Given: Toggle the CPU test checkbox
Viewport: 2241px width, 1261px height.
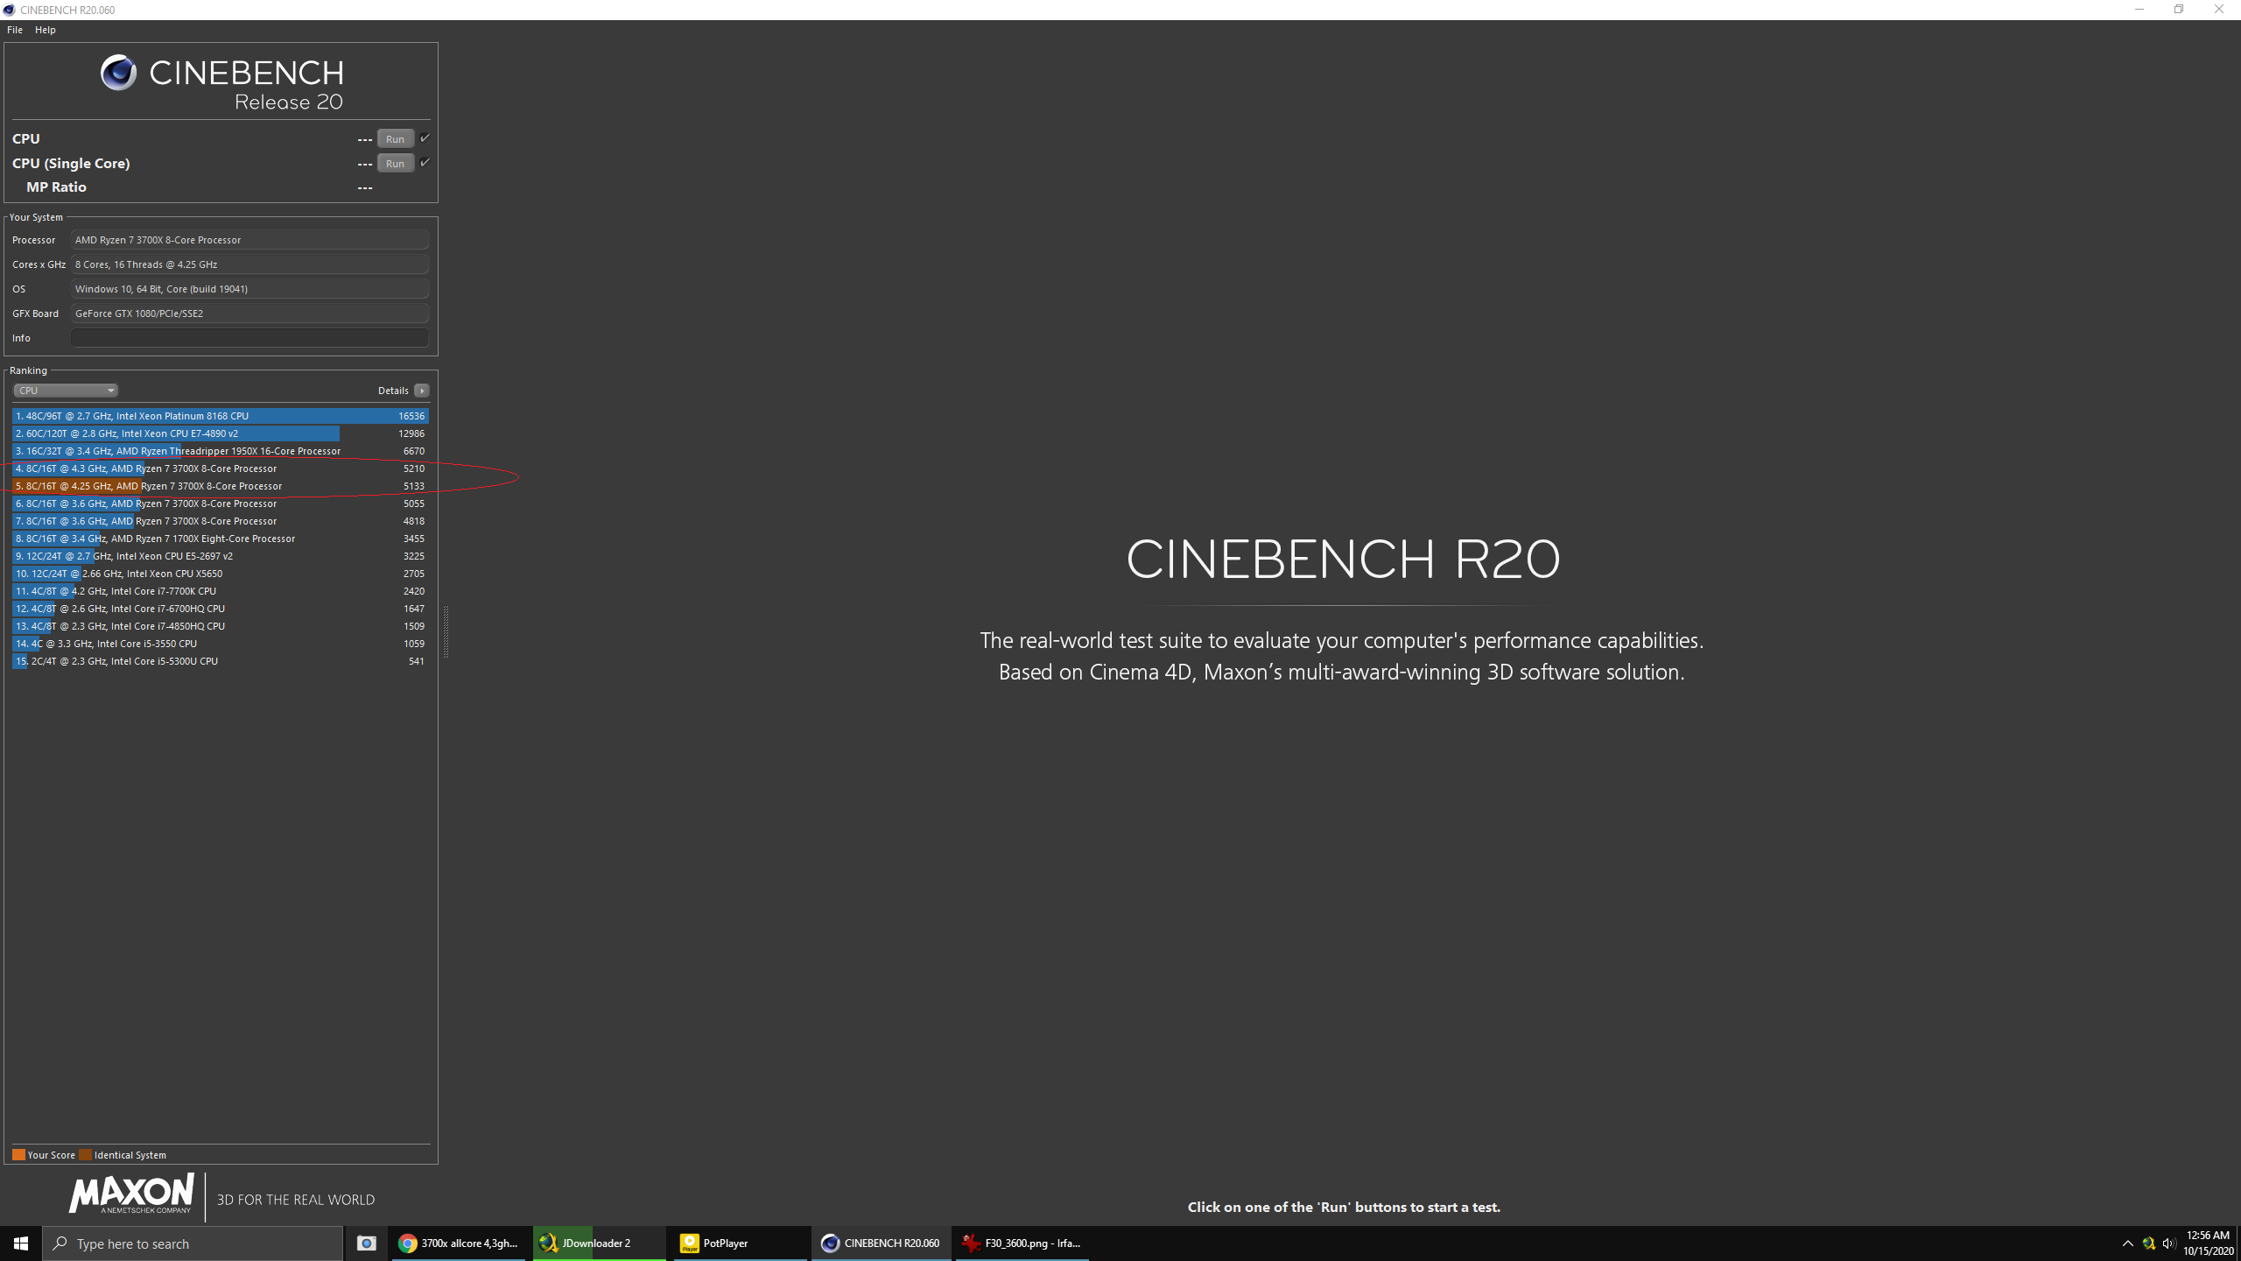Looking at the screenshot, I should click(425, 138).
